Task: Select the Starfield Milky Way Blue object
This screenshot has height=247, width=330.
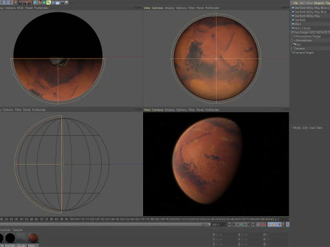Action: [311, 12]
